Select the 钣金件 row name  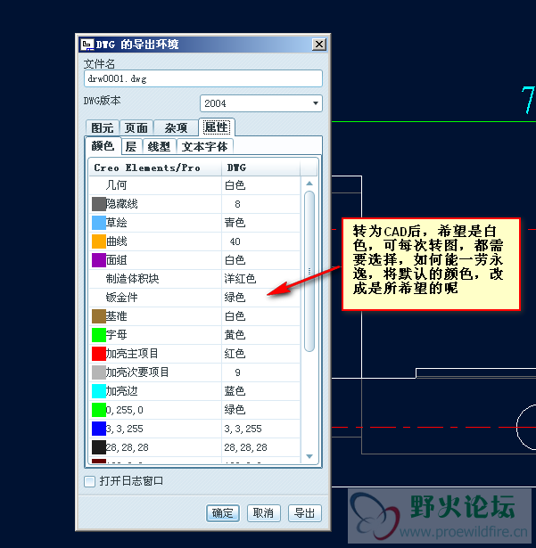click(x=122, y=298)
